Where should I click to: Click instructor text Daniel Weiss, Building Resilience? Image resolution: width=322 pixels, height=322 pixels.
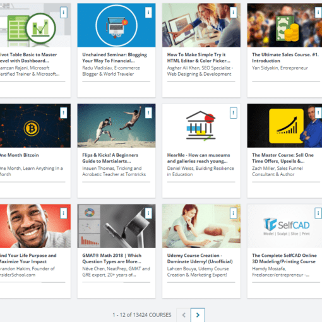pyautogui.click(x=200, y=171)
